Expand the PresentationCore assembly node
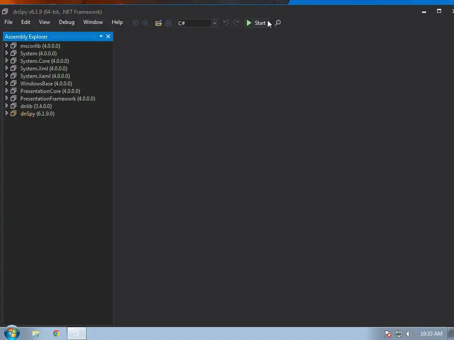Screen dimensions: 454x340 [6, 91]
